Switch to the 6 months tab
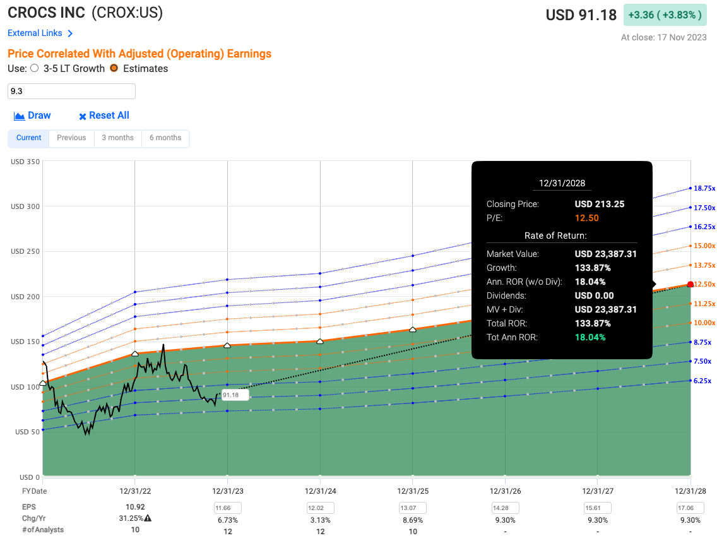 pyautogui.click(x=165, y=138)
